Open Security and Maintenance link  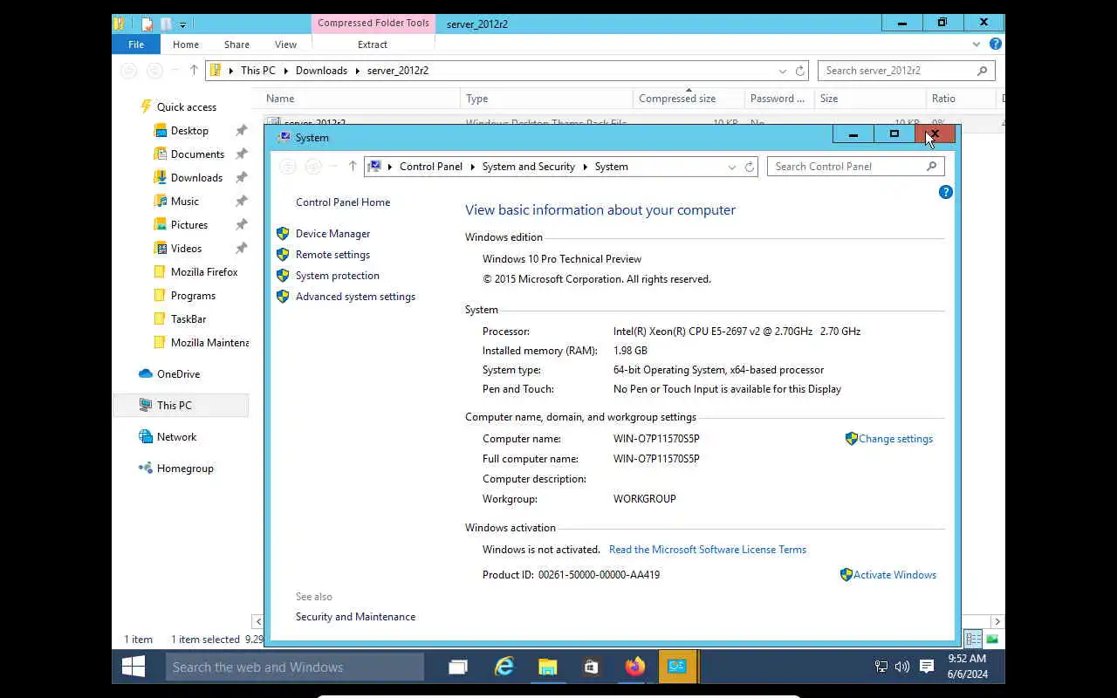click(355, 617)
